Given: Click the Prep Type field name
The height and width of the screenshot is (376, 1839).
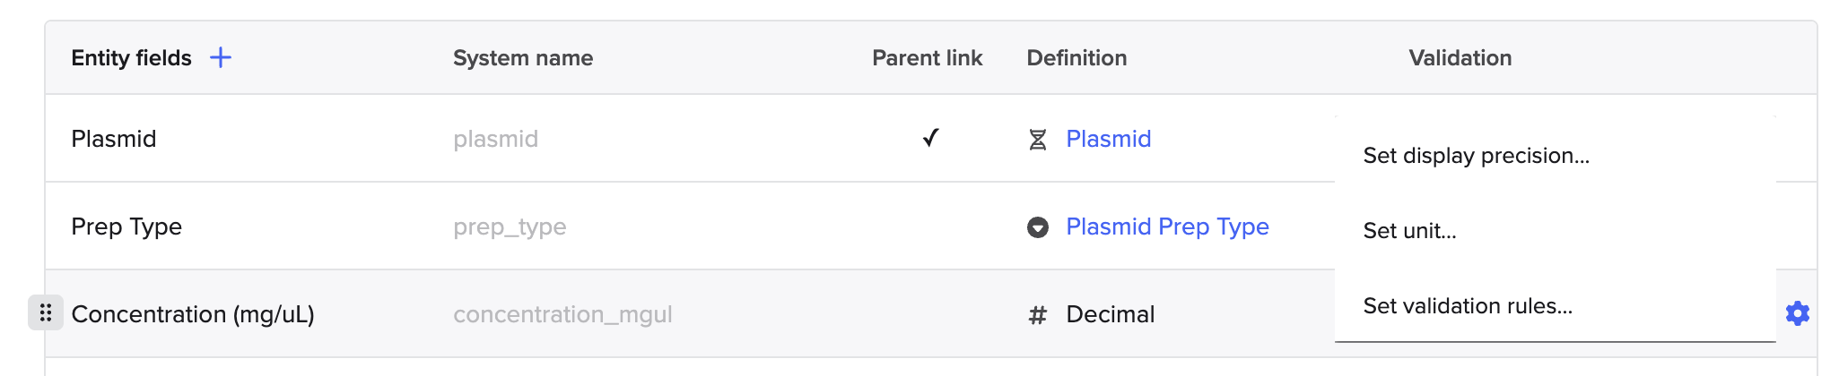Looking at the screenshot, I should pyautogui.click(x=126, y=226).
